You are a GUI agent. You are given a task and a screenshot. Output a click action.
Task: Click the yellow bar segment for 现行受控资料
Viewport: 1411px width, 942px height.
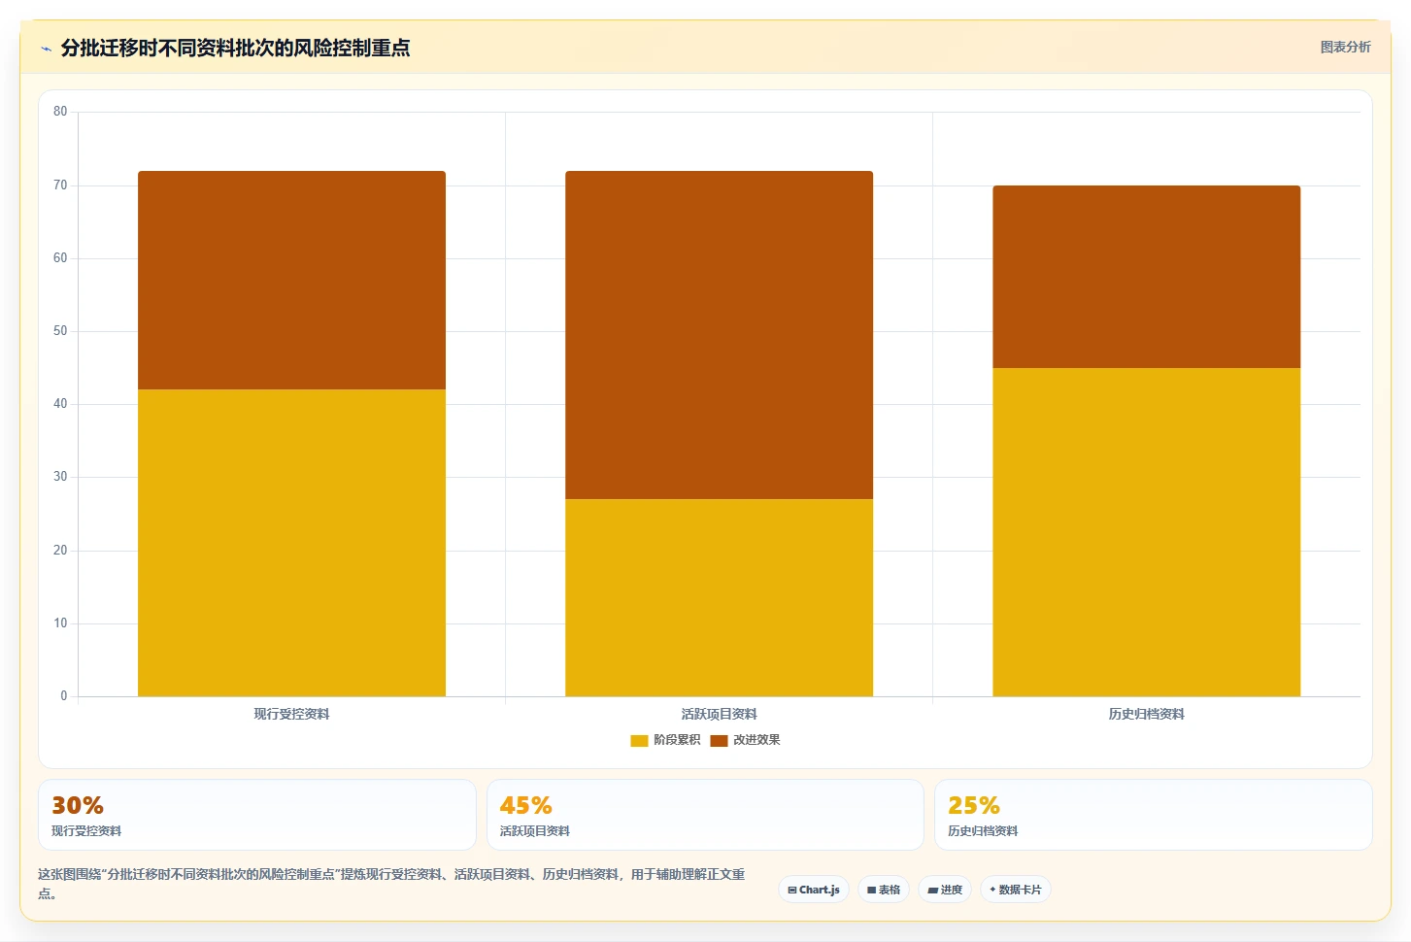[x=291, y=543]
